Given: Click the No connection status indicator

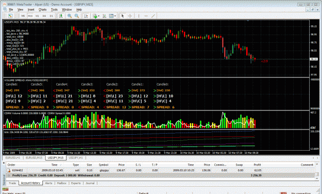Looking at the screenshot, I should click(300, 193).
